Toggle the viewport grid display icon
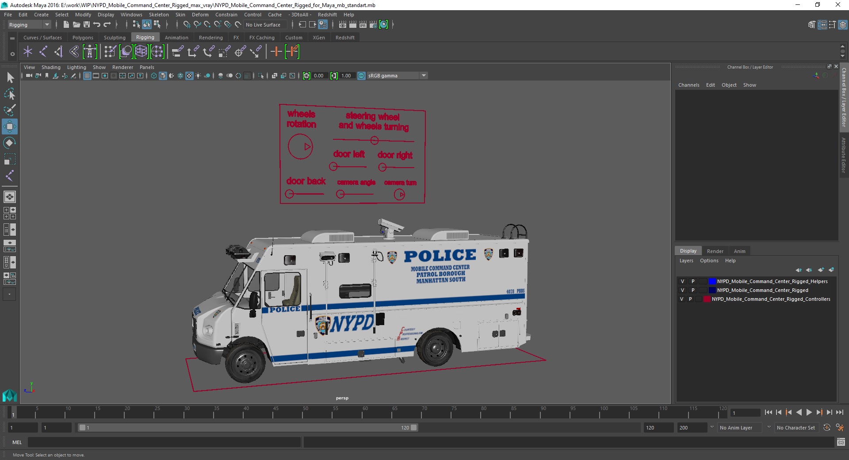 coord(87,76)
